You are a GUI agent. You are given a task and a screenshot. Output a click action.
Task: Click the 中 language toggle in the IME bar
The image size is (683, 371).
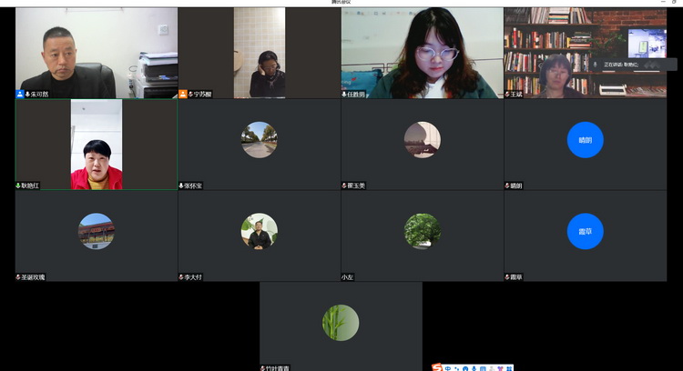tap(448, 366)
